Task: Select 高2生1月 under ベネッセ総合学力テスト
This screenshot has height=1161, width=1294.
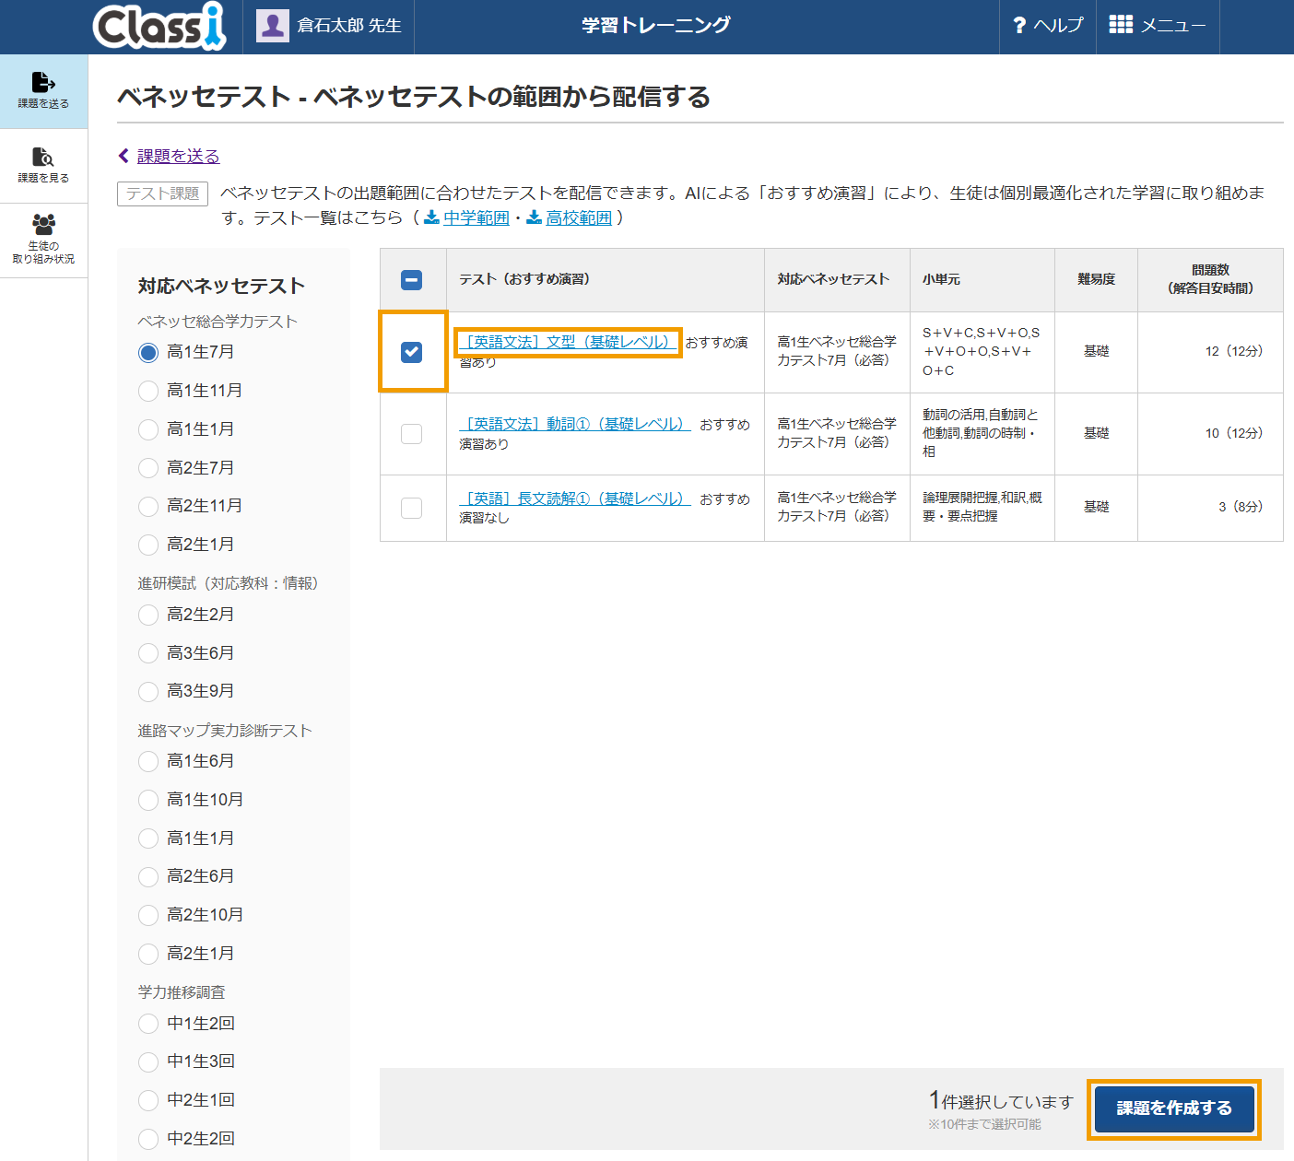Action: [x=148, y=545]
